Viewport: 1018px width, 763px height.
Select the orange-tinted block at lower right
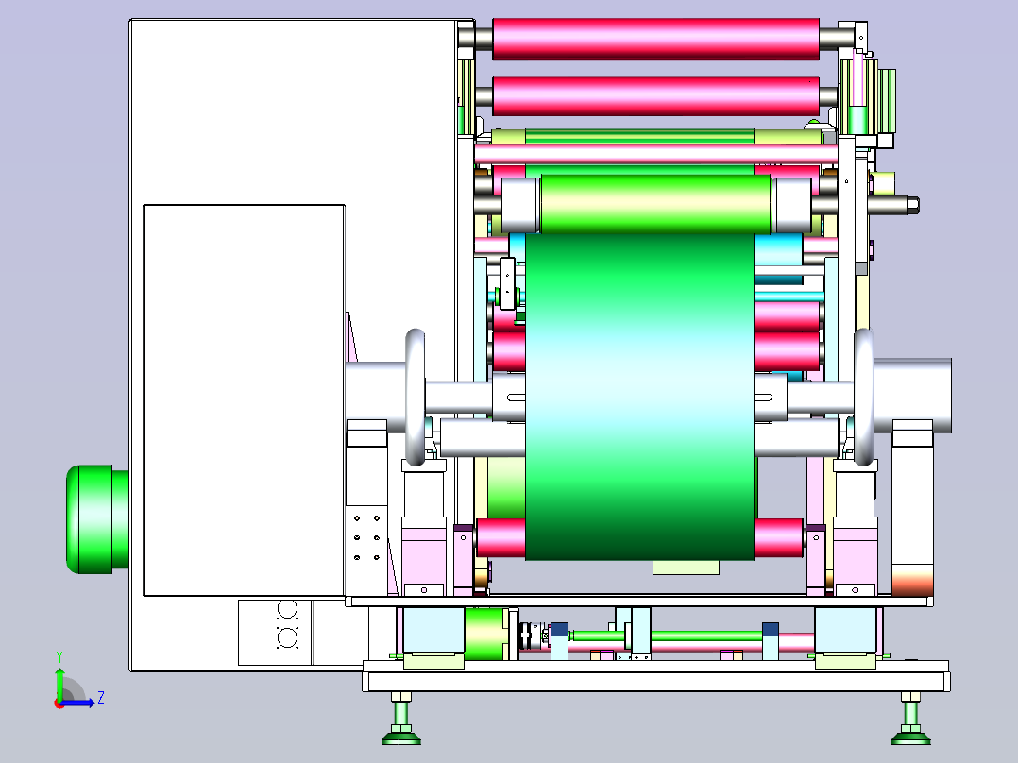[x=912, y=580]
